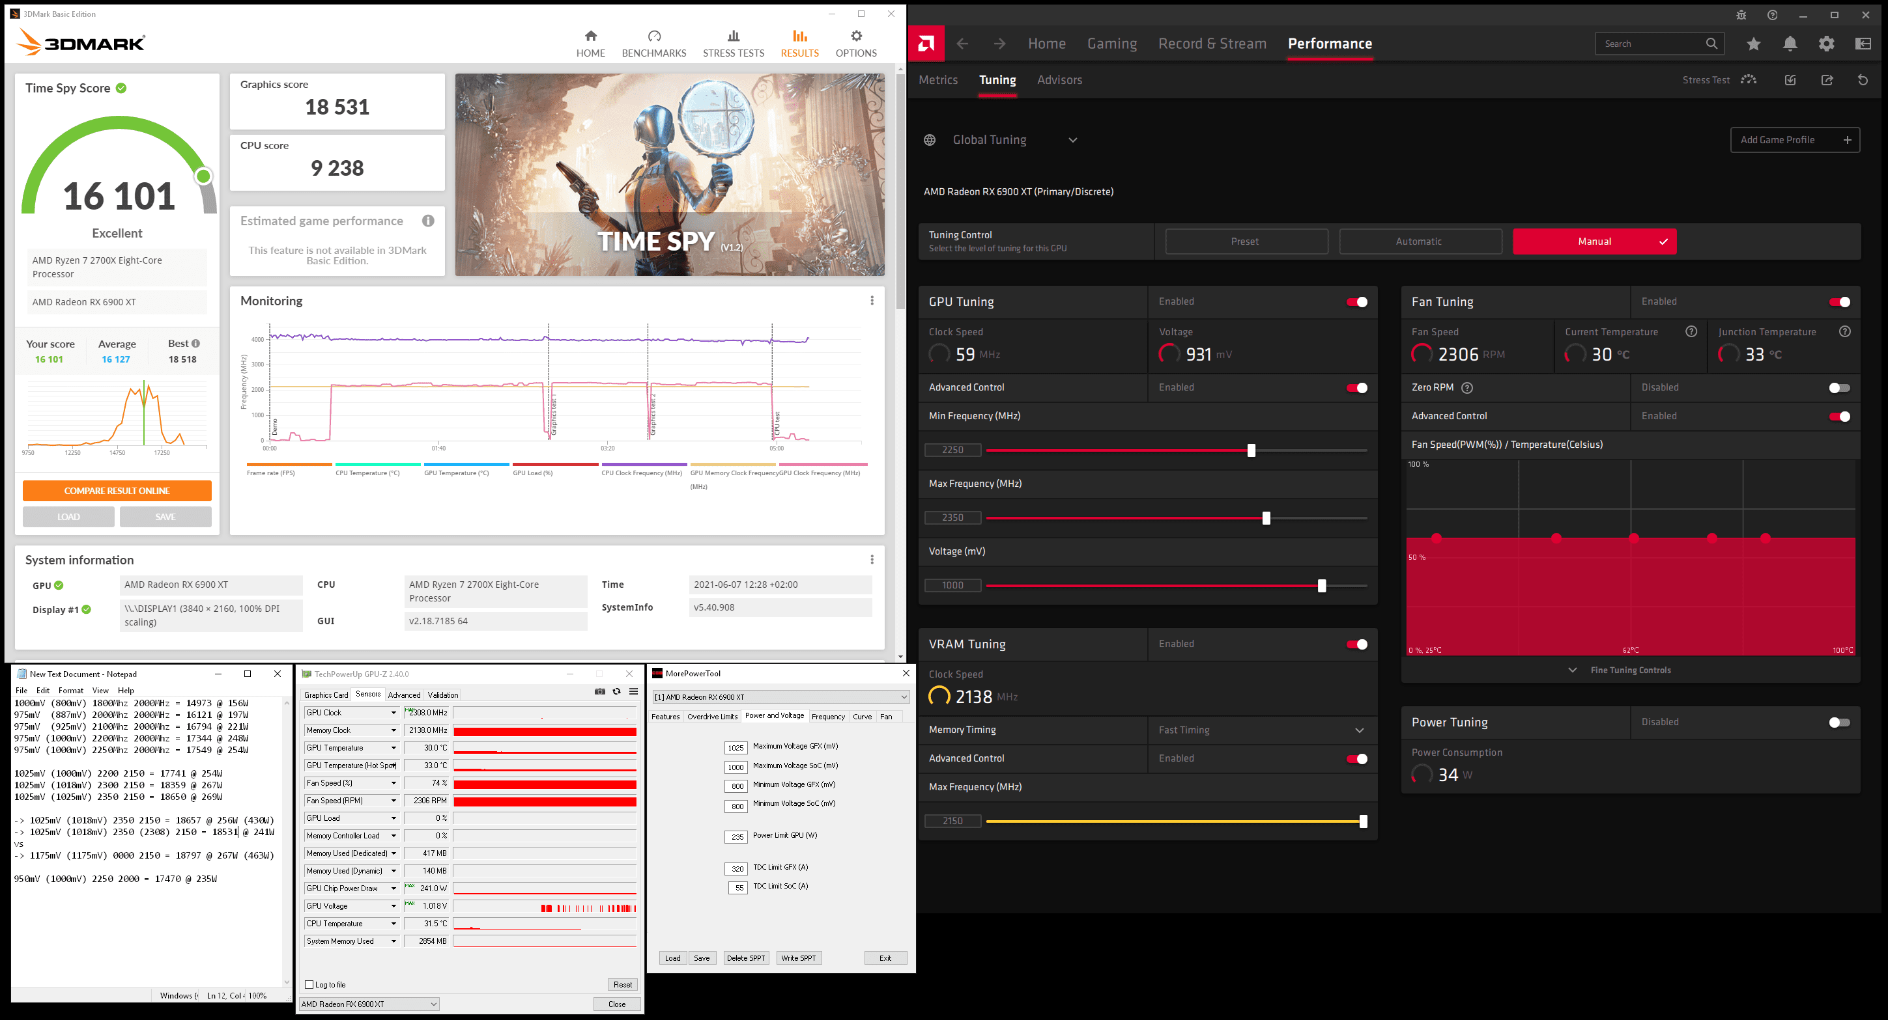Open the Memory Timing Fast Timing dropdown
This screenshot has height=1020, width=1888.
point(1359,730)
